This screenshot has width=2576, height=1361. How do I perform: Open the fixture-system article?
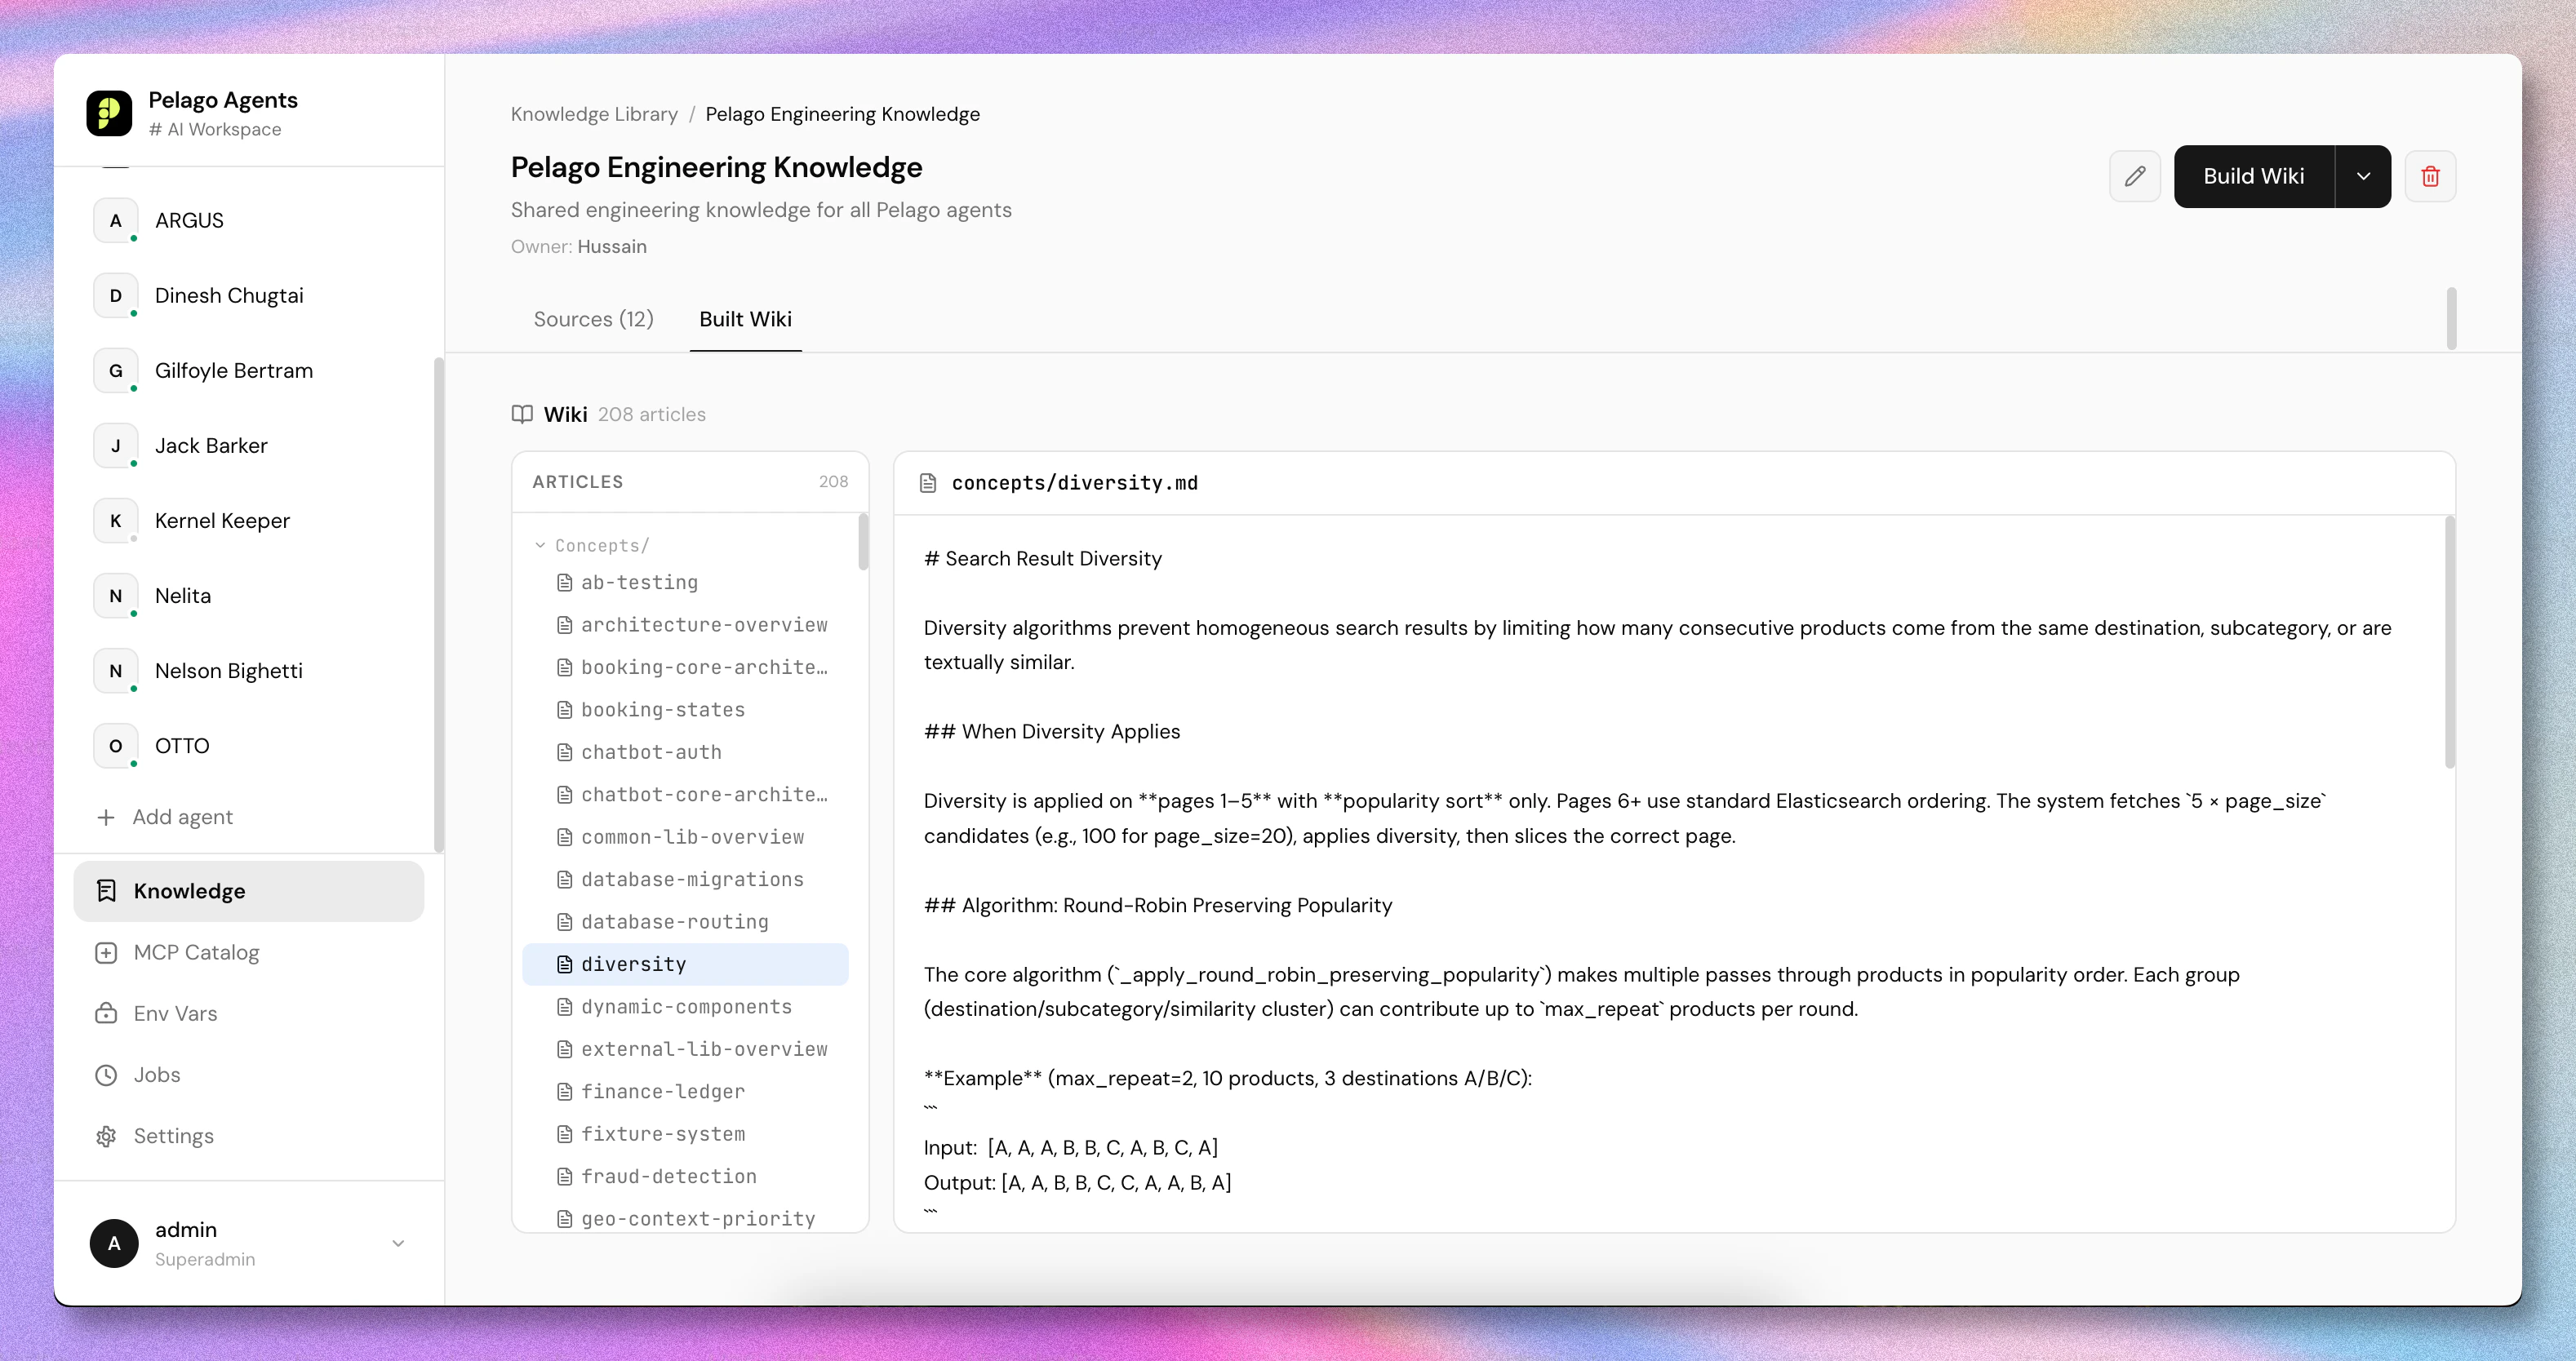click(x=685, y=1134)
